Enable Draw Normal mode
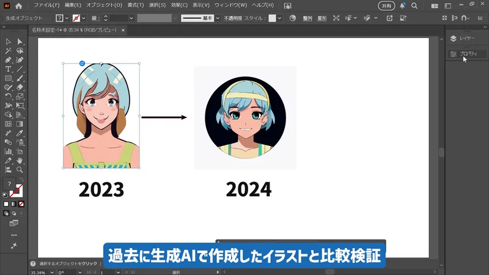Viewport: 489px width, 275px height. point(6,213)
